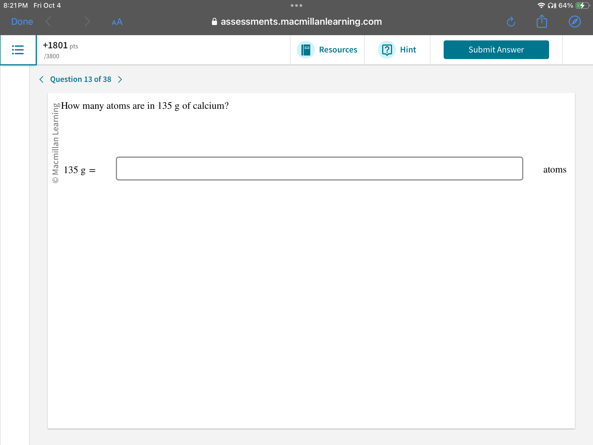Tap the three-dot multitasking menu at top
The width and height of the screenshot is (593, 445).
tap(296, 5)
